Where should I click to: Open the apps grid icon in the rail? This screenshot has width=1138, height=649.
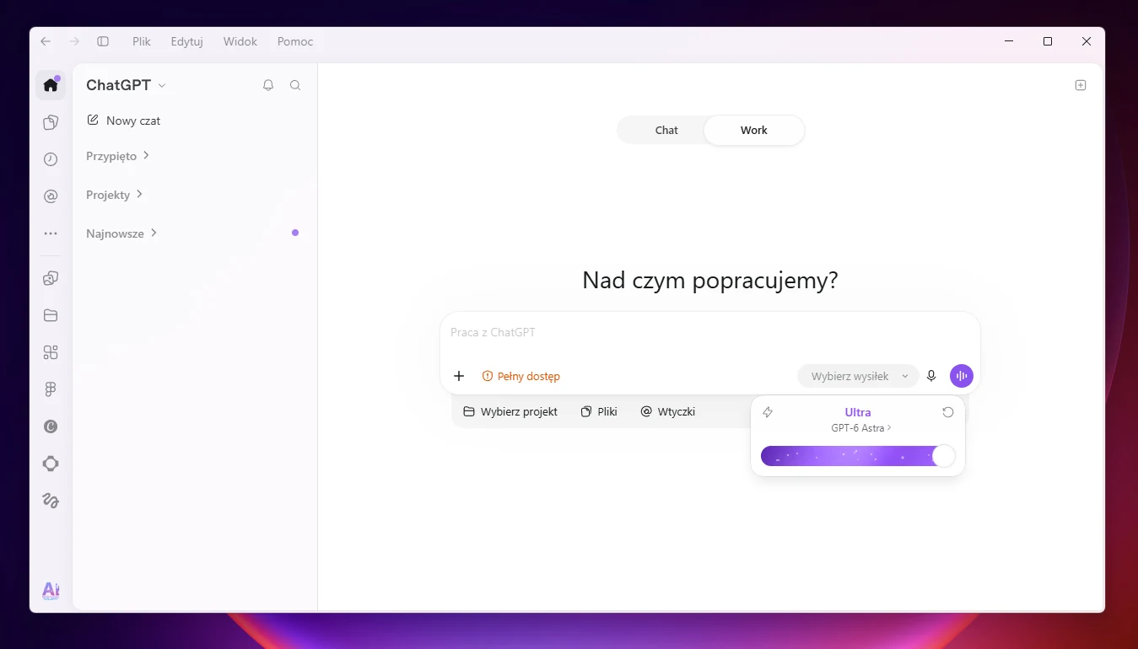click(51, 352)
